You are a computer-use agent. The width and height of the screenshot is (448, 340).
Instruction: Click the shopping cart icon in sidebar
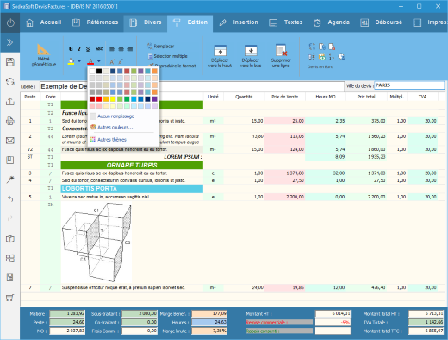[x=10, y=298]
